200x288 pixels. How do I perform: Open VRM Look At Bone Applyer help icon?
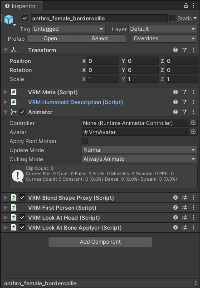click(176, 227)
